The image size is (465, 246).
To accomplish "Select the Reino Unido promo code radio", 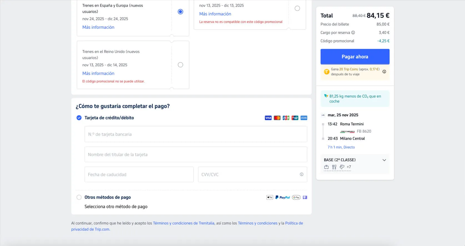I will [181, 65].
